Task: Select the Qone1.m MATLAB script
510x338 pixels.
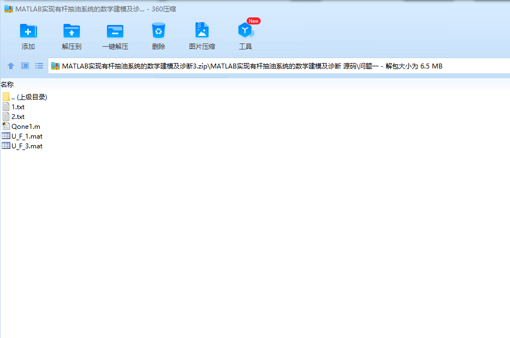Action: click(21, 126)
